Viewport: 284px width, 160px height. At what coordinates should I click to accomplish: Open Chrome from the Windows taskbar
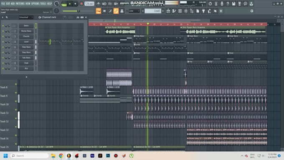click(x=61, y=156)
